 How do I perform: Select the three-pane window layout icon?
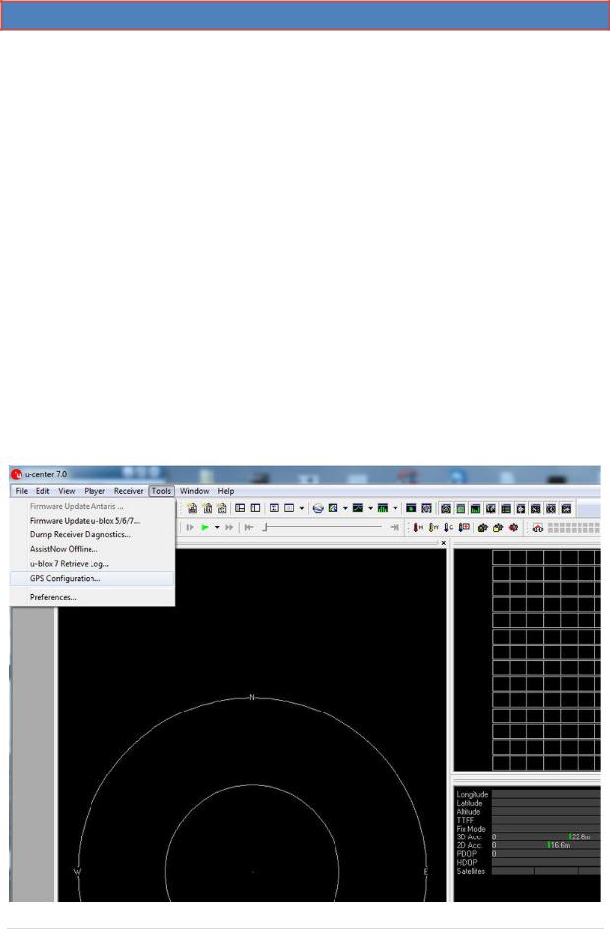[x=240, y=509]
